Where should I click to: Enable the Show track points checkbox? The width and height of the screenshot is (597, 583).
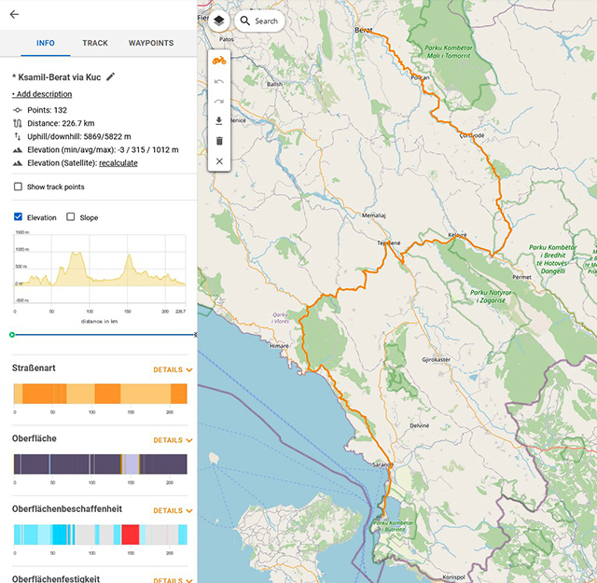(18, 187)
